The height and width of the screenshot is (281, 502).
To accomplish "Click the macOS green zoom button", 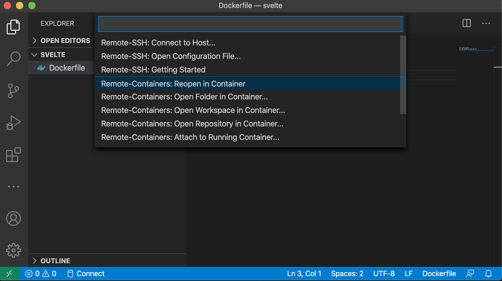I will [x=32, y=6].
